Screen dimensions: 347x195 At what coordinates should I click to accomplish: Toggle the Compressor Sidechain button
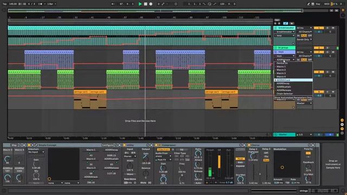pyautogui.click(x=163, y=149)
